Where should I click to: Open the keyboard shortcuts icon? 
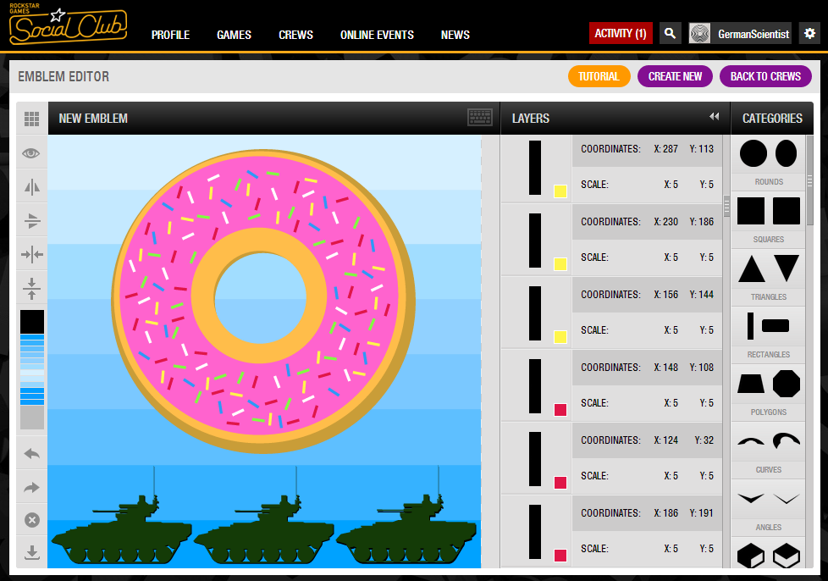tap(480, 117)
